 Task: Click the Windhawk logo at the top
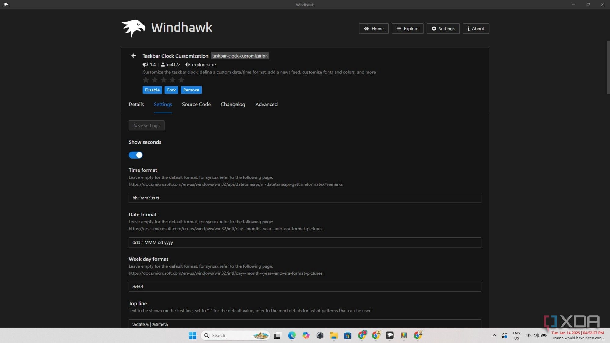(x=167, y=28)
